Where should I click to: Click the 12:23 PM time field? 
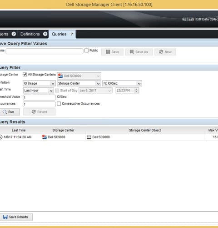coord(127,91)
